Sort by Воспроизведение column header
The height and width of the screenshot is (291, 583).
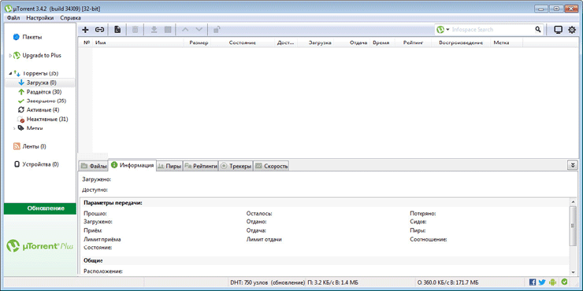point(461,42)
